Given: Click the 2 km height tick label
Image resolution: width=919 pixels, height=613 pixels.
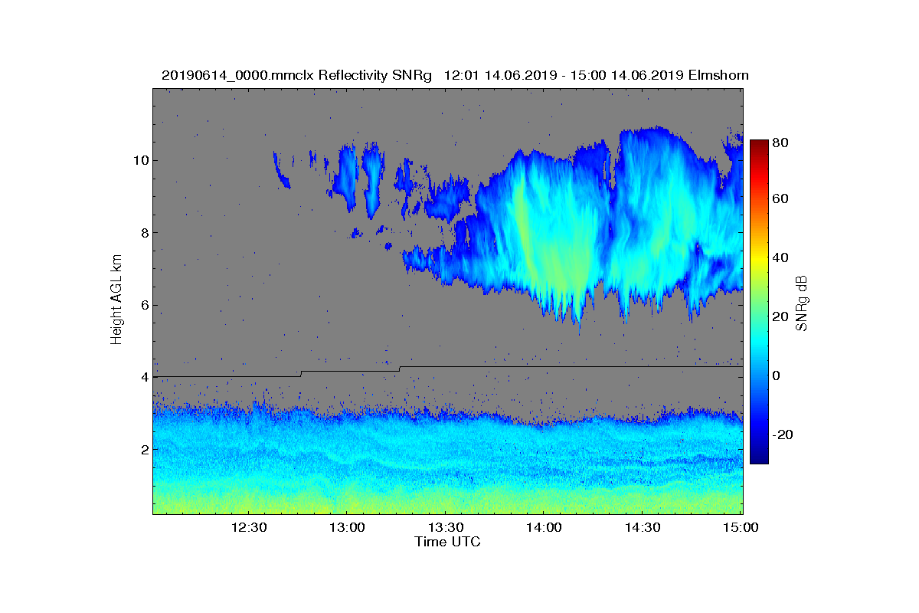Looking at the screenshot, I should click(x=144, y=449).
